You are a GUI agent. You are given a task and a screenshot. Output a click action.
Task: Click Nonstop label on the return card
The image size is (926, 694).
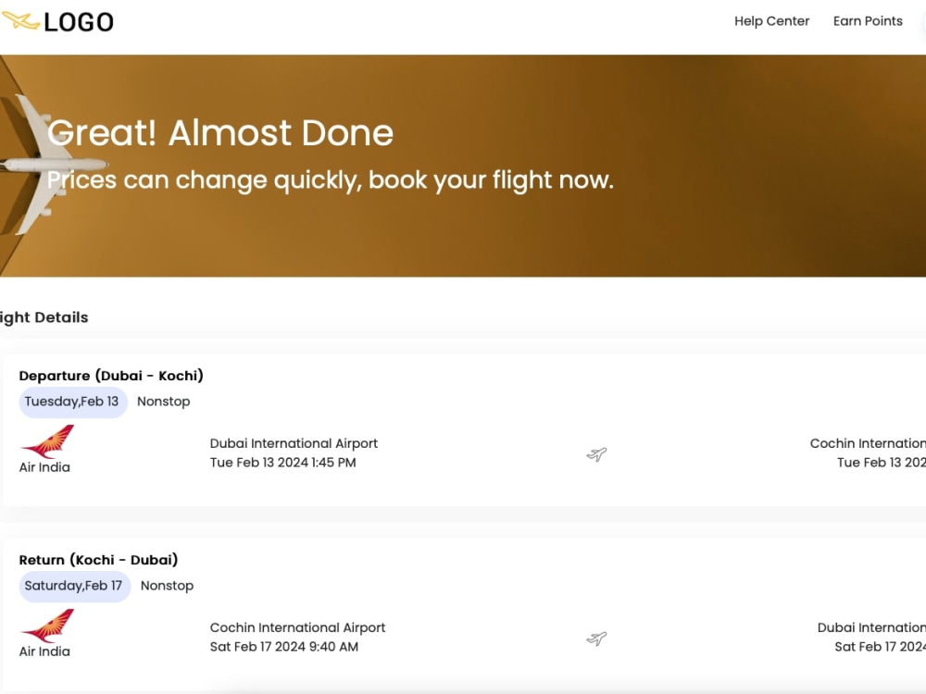[x=168, y=586]
